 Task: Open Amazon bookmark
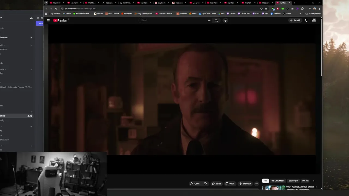[x=99, y=14]
